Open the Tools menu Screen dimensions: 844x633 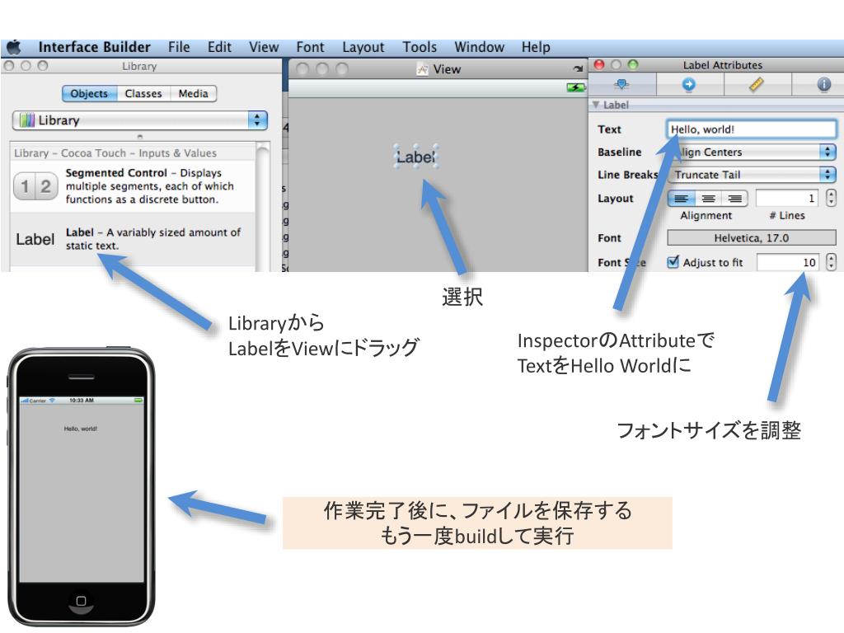click(420, 47)
